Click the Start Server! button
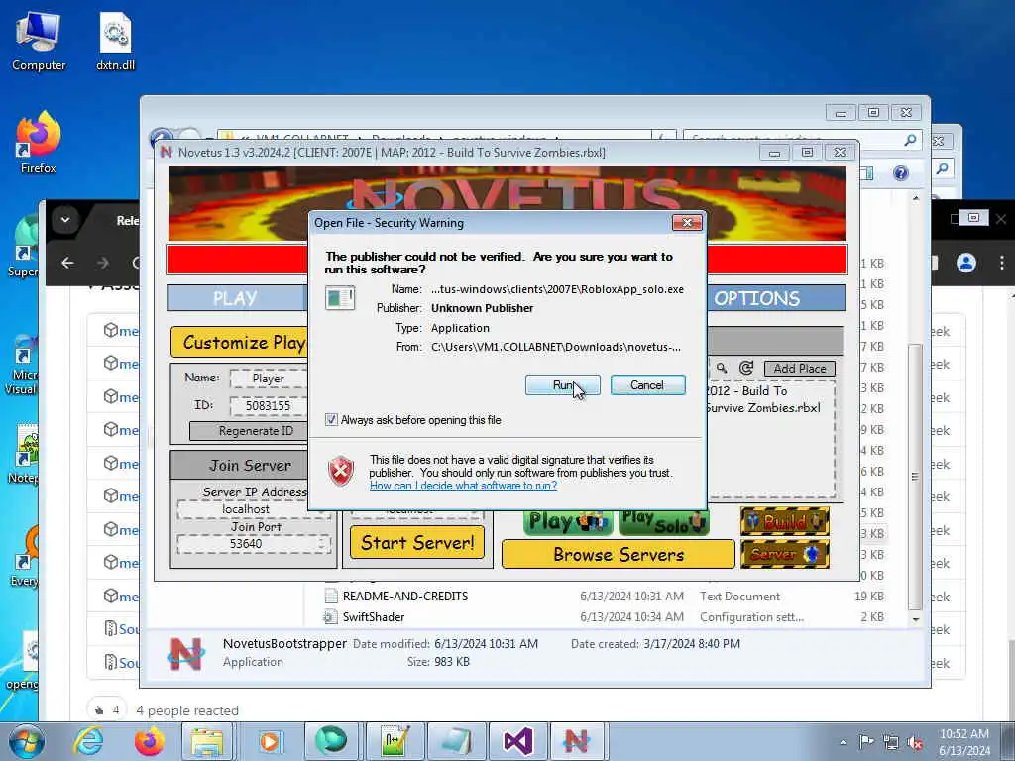Image resolution: width=1015 pixels, height=761 pixels. click(417, 542)
